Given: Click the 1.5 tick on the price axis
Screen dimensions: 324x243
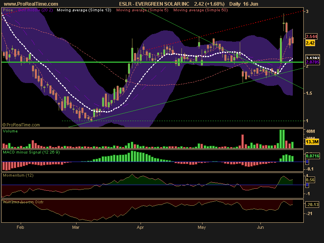Looking at the screenshot, I should (309, 94).
